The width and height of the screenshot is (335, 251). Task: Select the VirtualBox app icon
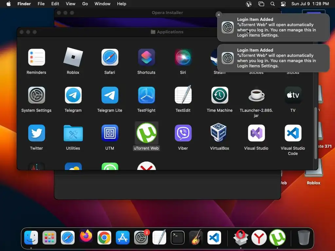tap(218, 132)
